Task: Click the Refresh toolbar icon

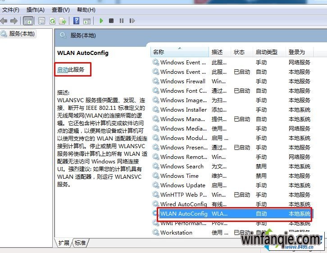Action: (x=52, y=21)
